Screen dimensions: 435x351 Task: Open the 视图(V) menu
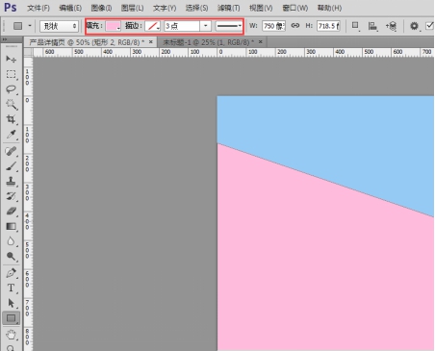coord(261,8)
